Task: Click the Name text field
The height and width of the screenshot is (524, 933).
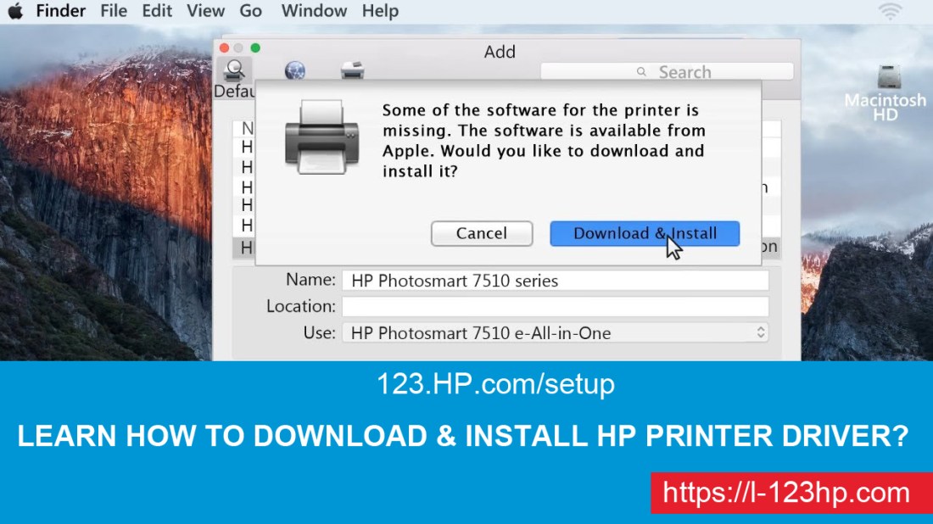Action: [x=555, y=281]
